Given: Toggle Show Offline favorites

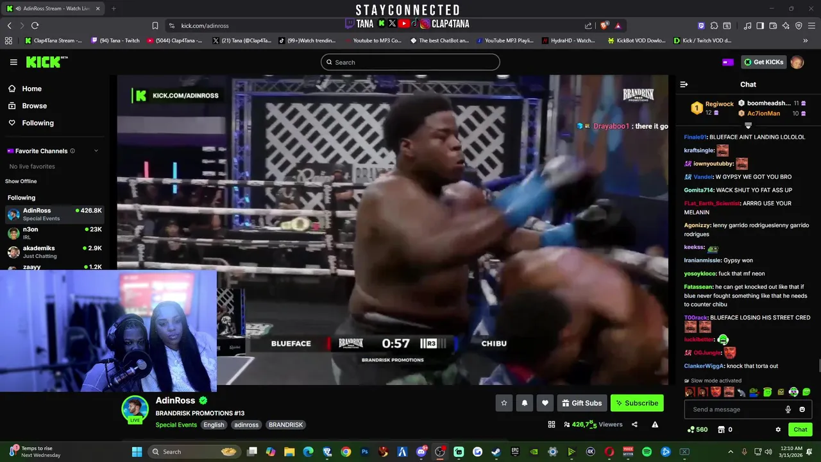Looking at the screenshot, I should pyautogui.click(x=21, y=182).
